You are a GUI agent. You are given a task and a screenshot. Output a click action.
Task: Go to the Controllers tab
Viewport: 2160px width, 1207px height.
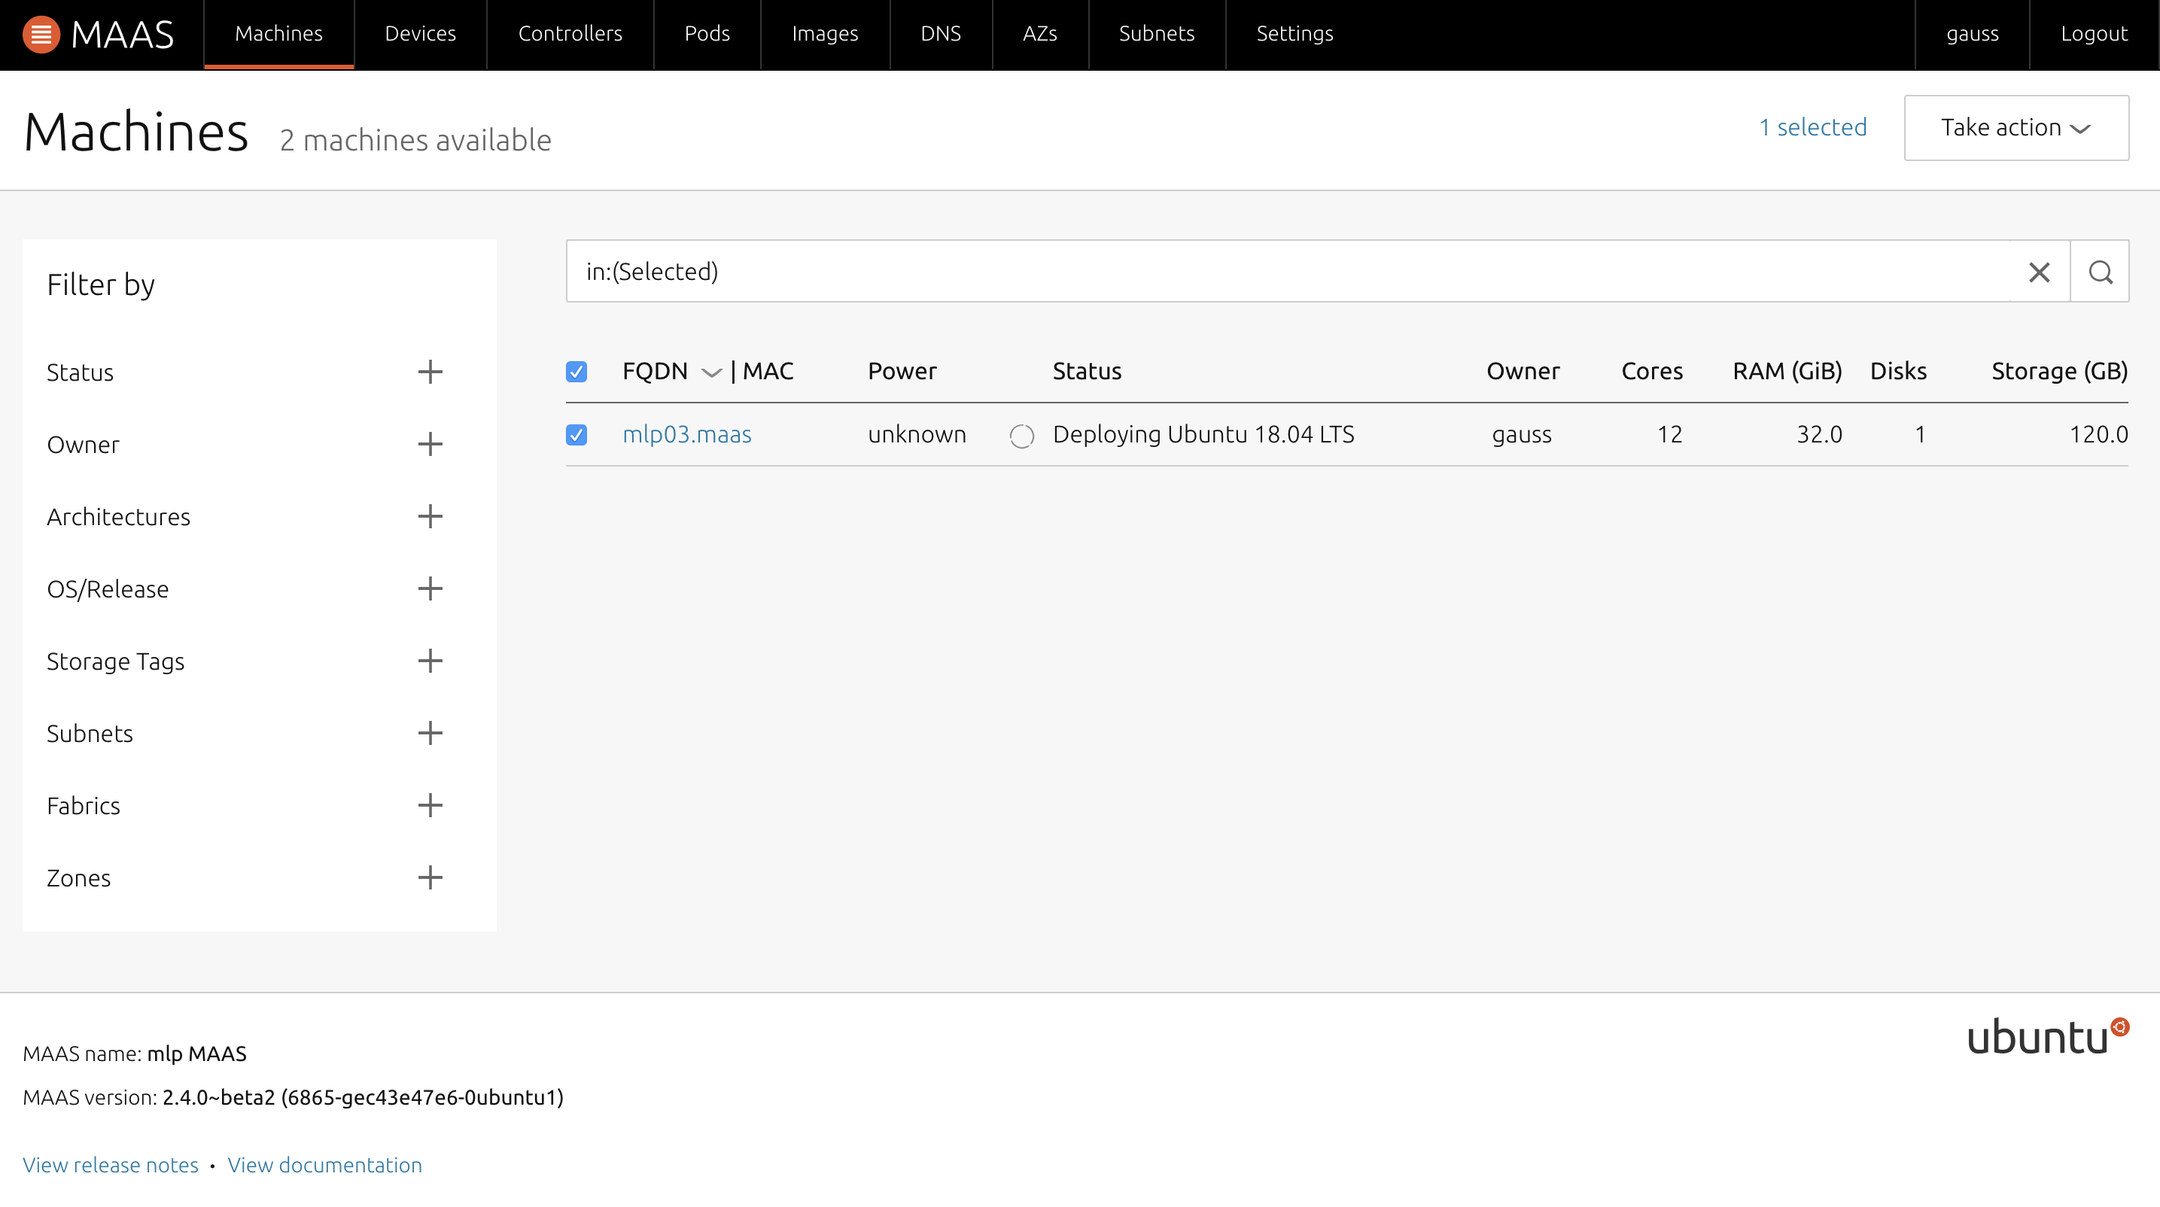[x=569, y=34]
